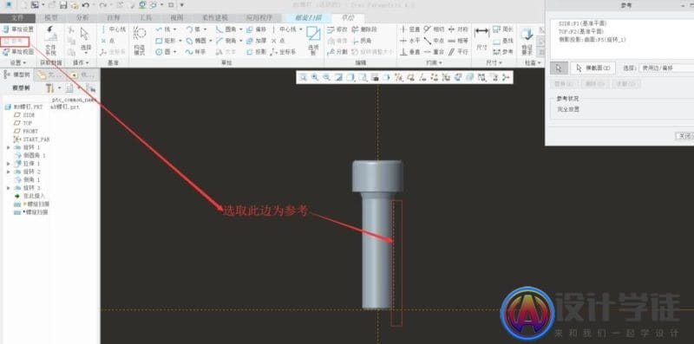Viewport: 694px width, 344px height.
Task: Toggle Construction Mode (构造模式)
Action: [139, 41]
